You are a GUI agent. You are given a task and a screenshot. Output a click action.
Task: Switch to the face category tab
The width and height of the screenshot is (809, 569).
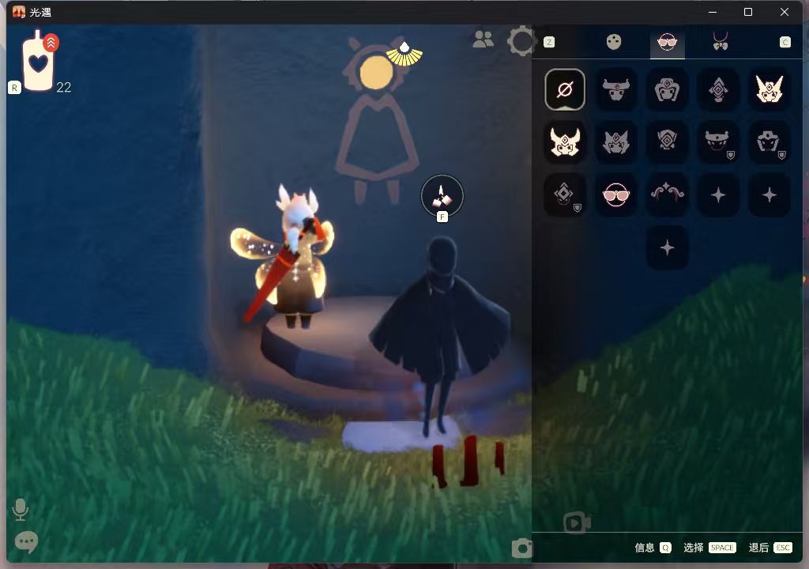[x=613, y=42]
